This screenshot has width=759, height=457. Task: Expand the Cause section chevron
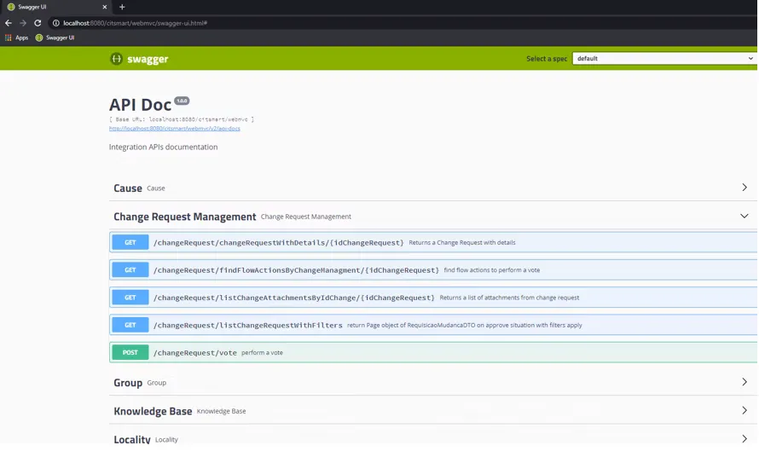744,188
